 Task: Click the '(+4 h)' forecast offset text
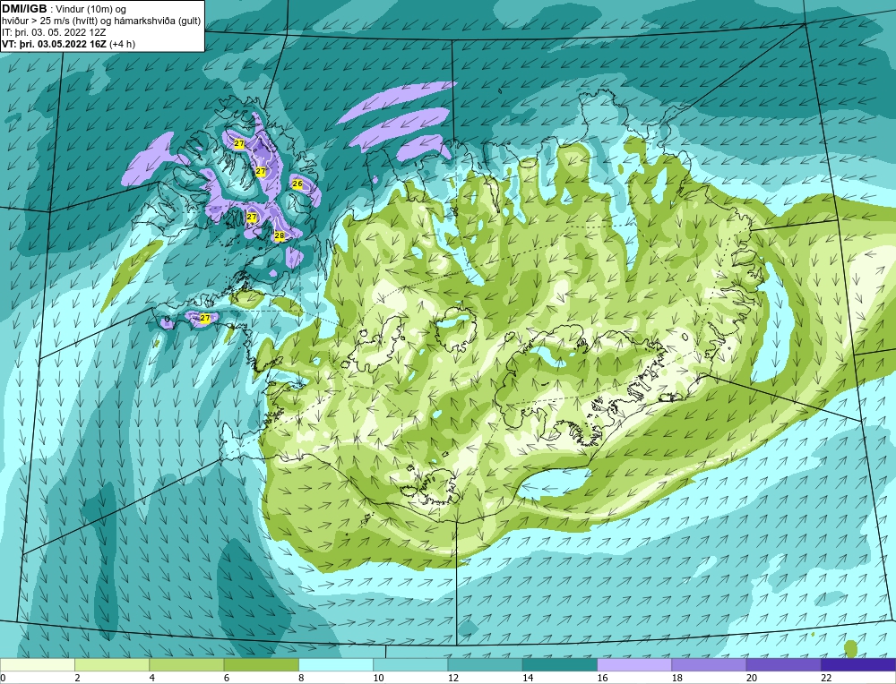122,44
